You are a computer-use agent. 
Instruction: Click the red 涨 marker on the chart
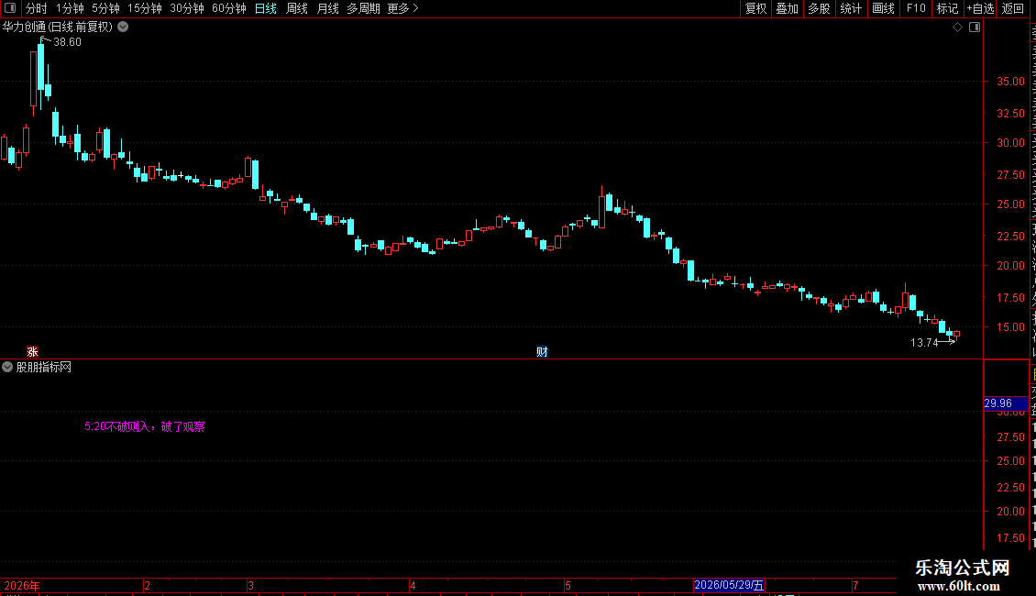point(32,351)
